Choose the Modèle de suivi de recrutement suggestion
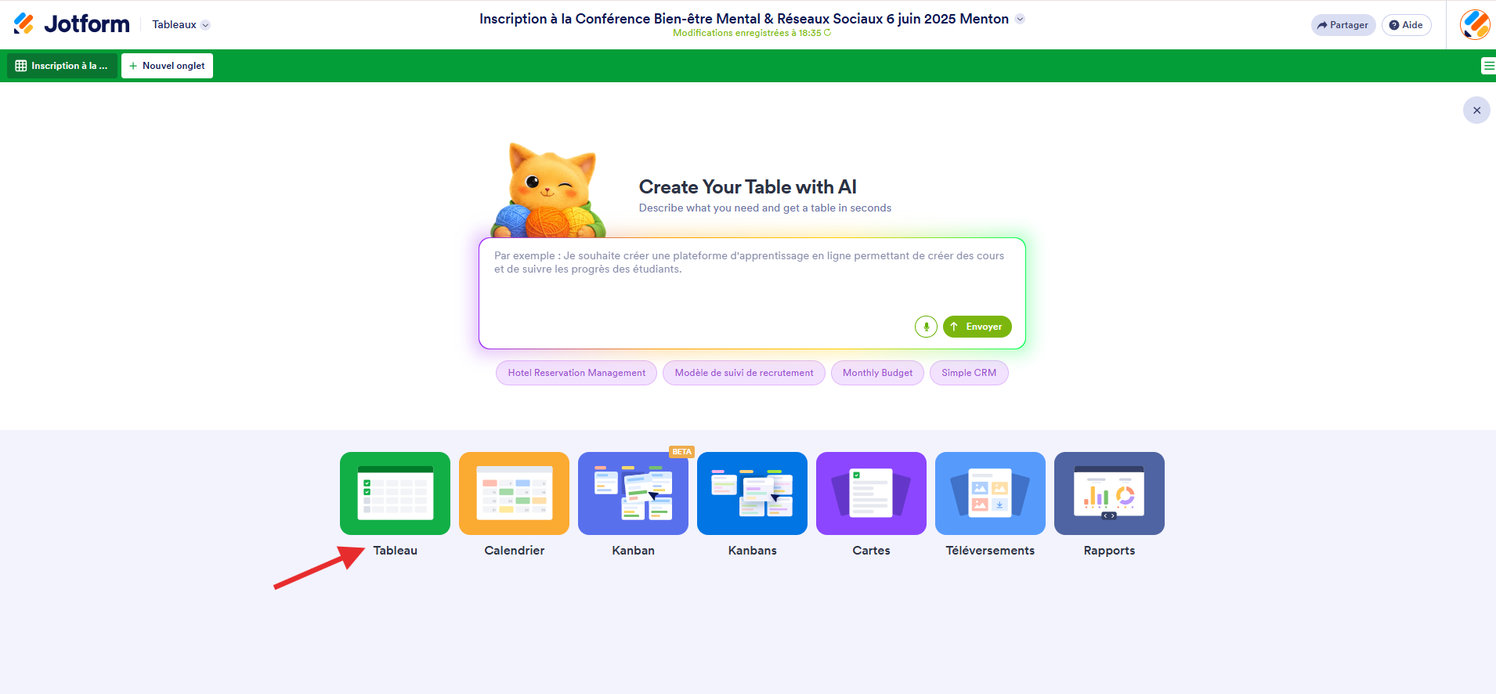The height and width of the screenshot is (694, 1496). (x=744, y=373)
